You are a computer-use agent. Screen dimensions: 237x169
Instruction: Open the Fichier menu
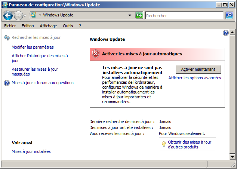pos(10,26)
